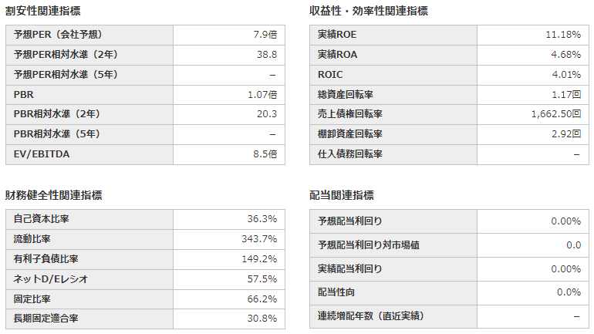Viewport: 594px width, 334px height.
Task: Click the PBR row label
Action: (x=24, y=94)
